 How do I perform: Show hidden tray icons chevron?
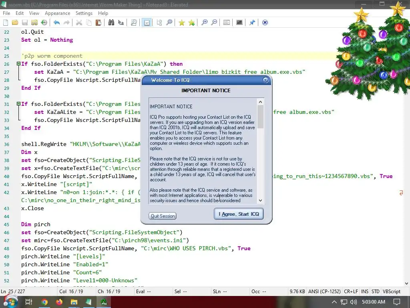[334, 302]
